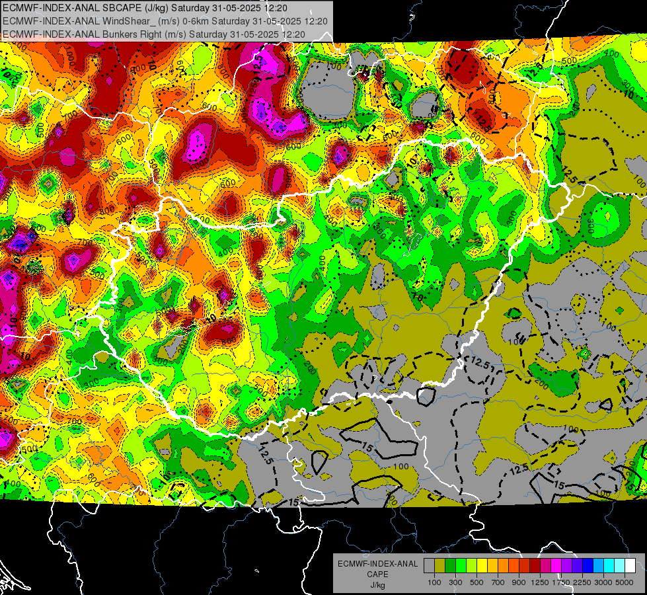Click the 2250 value on the legend scale
The height and width of the screenshot is (595, 647).
582,582
